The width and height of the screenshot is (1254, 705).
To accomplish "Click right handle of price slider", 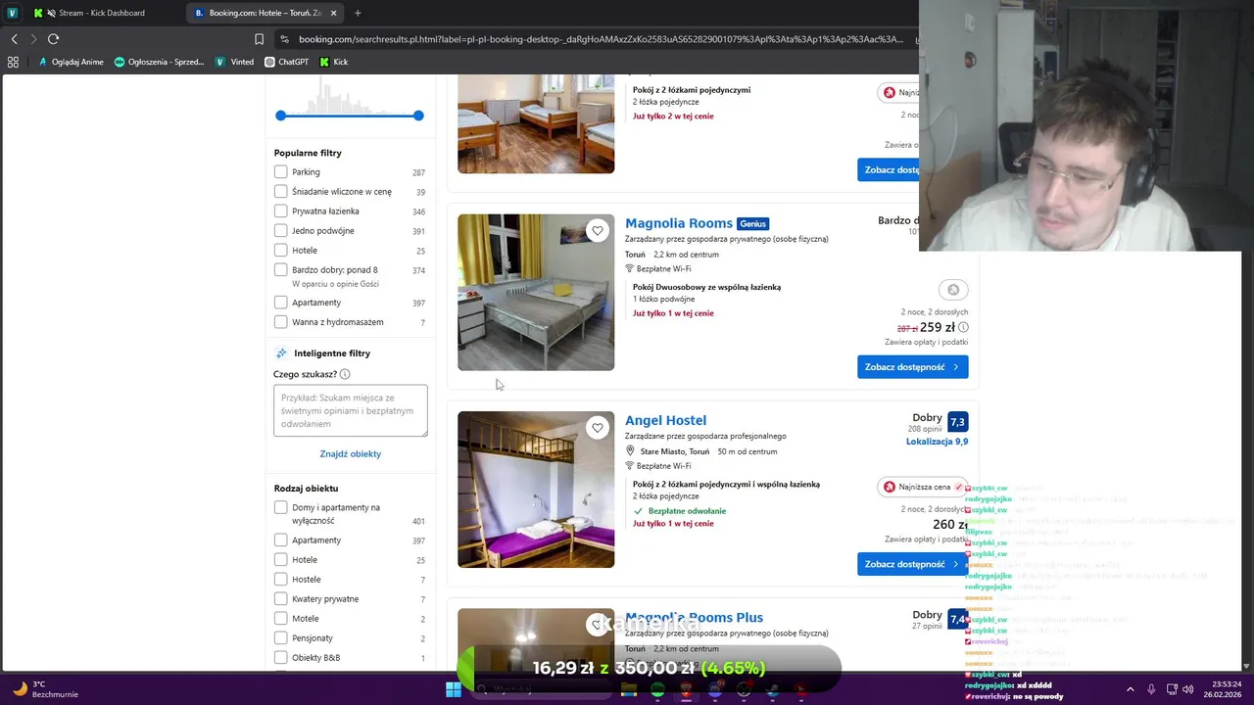I will click(x=418, y=116).
